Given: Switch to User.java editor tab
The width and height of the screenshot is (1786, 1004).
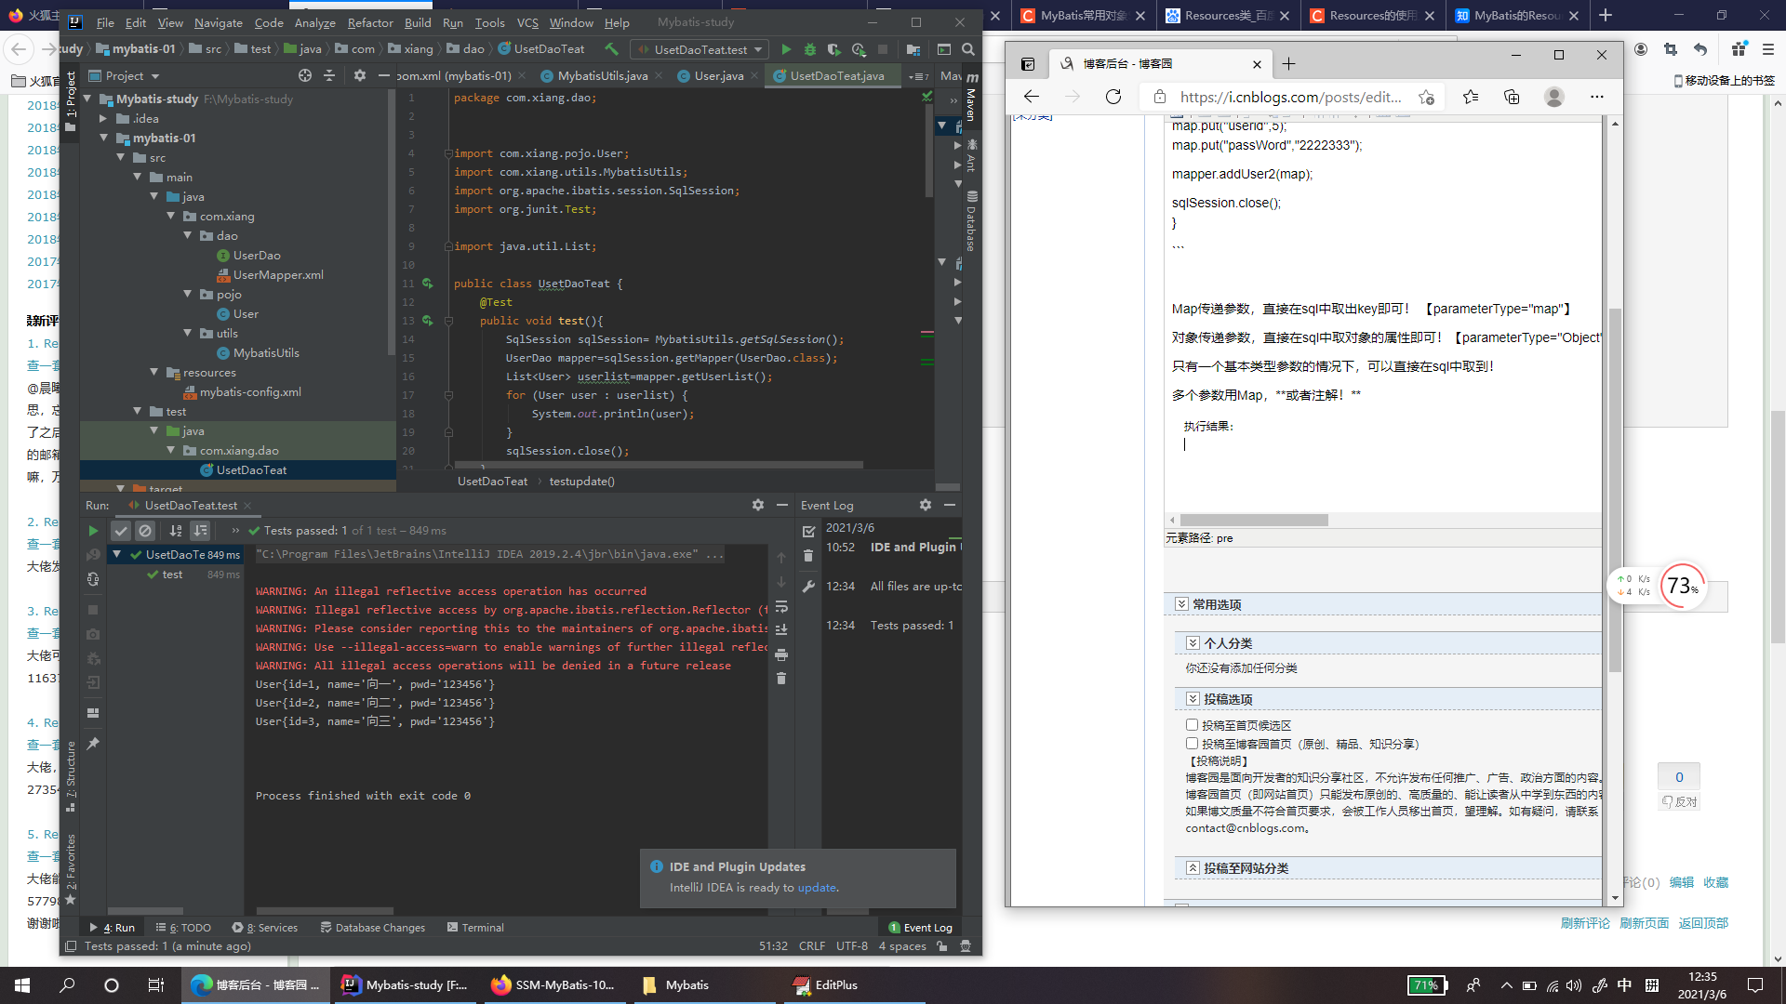Looking at the screenshot, I should [x=718, y=76].
